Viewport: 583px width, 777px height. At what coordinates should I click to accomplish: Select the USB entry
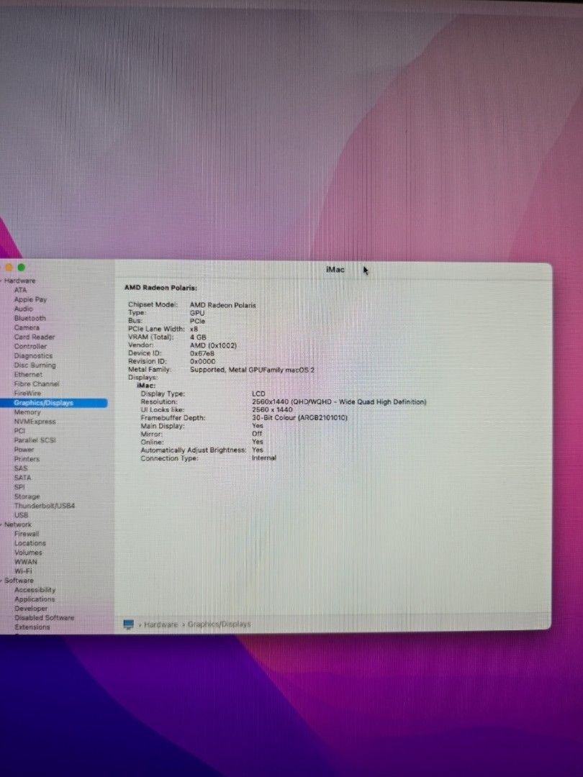[22, 515]
